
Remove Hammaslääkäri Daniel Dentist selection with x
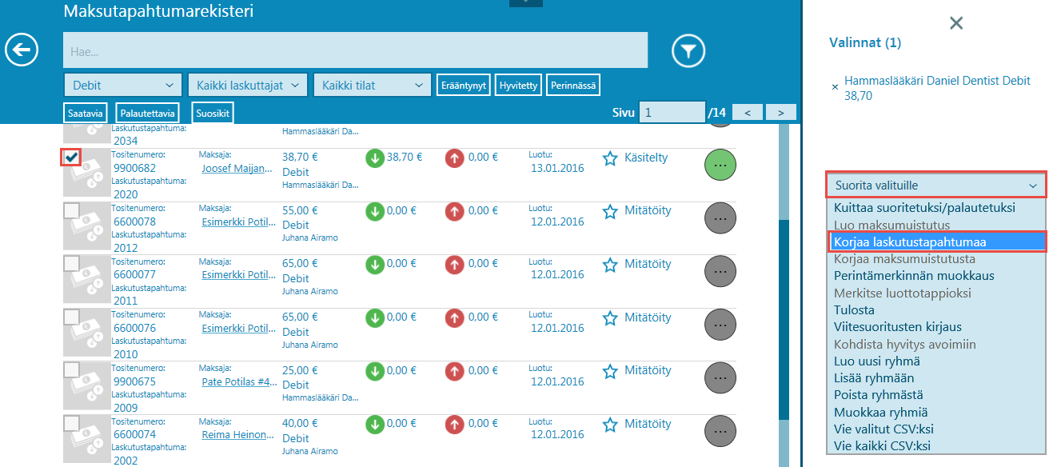836,86
